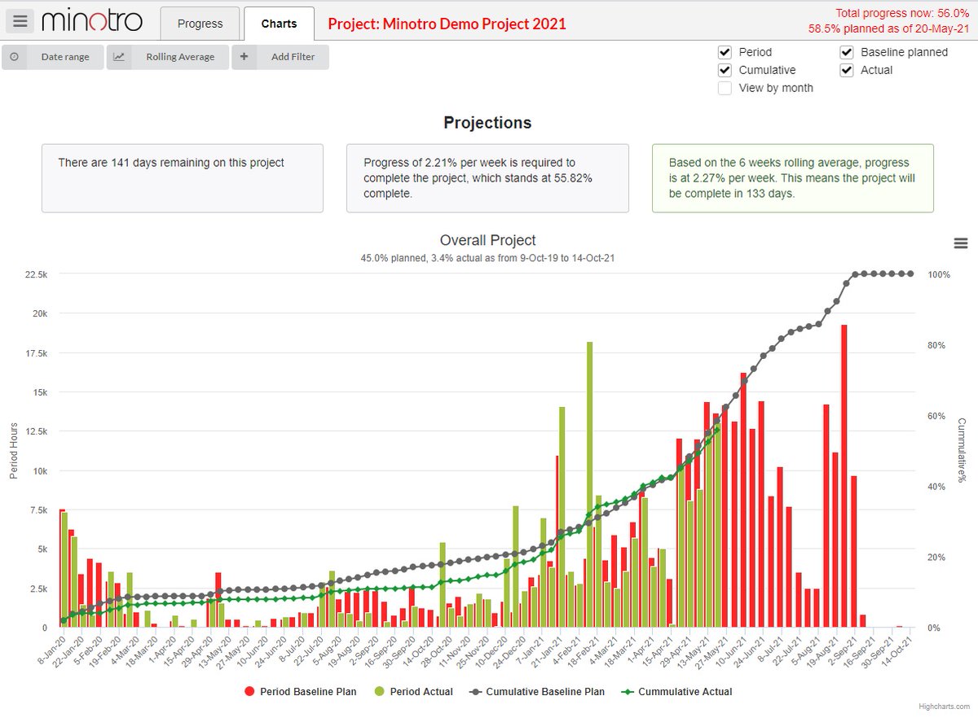Uncheck the Actual checkbox

click(846, 70)
